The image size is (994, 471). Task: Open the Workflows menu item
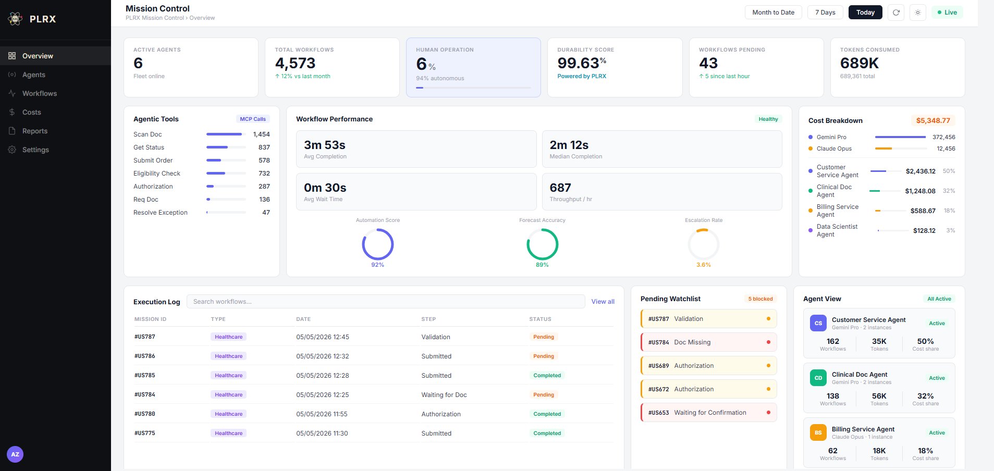point(55,93)
